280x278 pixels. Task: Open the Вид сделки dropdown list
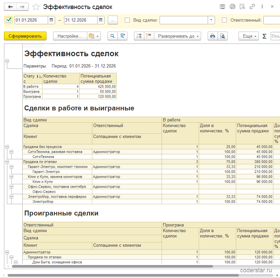click(x=211, y=20)
